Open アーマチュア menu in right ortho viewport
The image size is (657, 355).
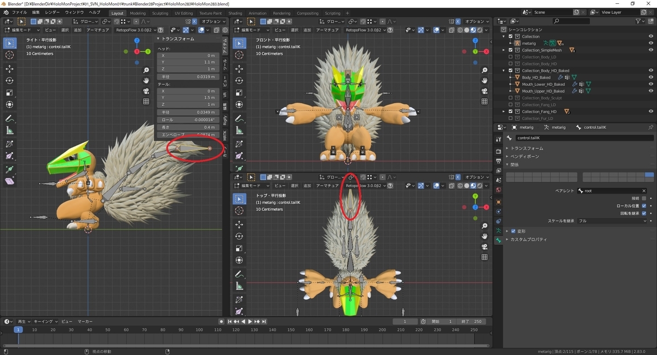pyautogui.click(x=98, y=31)
